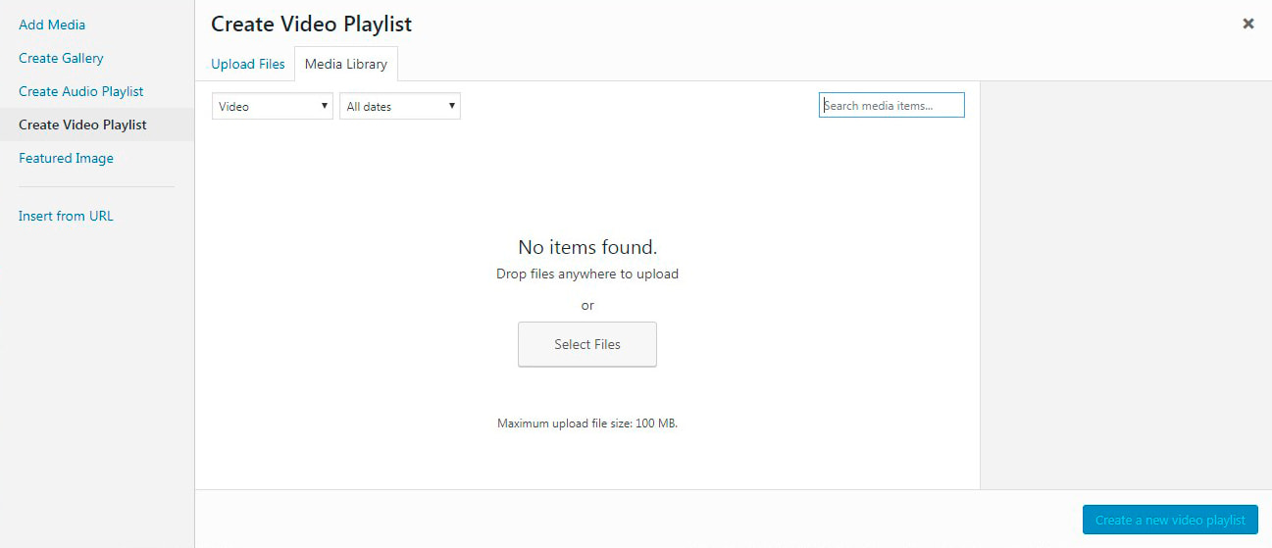This screenshot has height=548, width=1272.
Task: Focus the Search media items field
Action: 891,105
